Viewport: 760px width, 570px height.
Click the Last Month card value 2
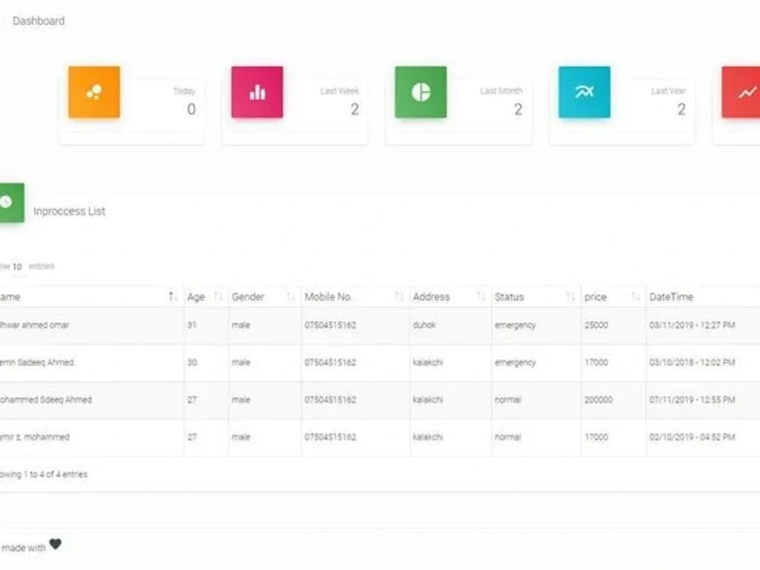[518, 109]
